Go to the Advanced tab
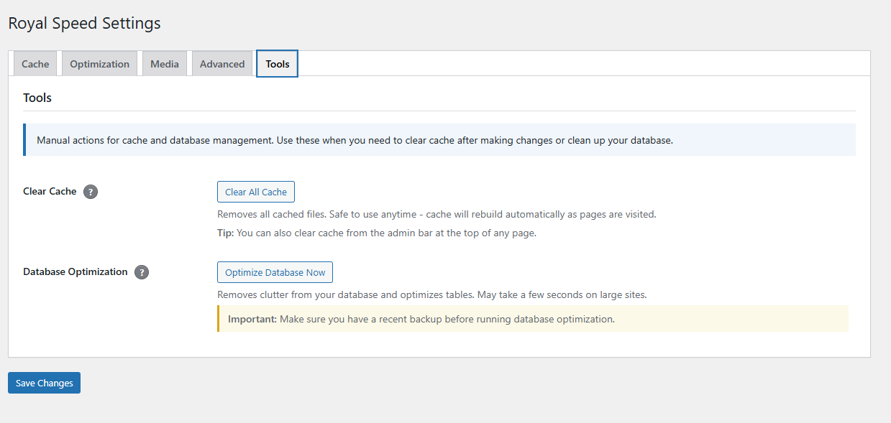This screenshot has height=423, width=891. point(221,63)
